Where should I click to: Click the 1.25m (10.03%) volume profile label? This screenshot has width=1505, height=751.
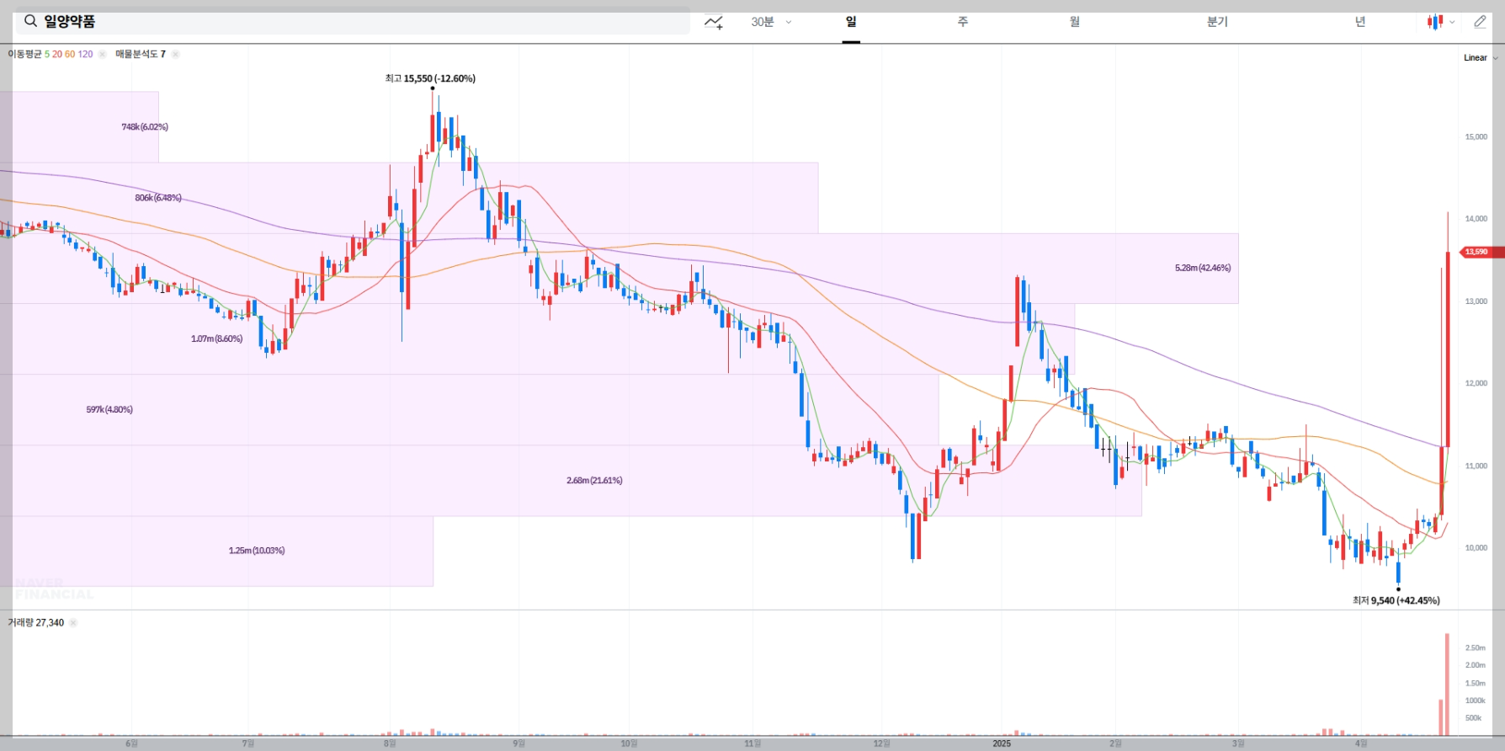click(257, 551)
